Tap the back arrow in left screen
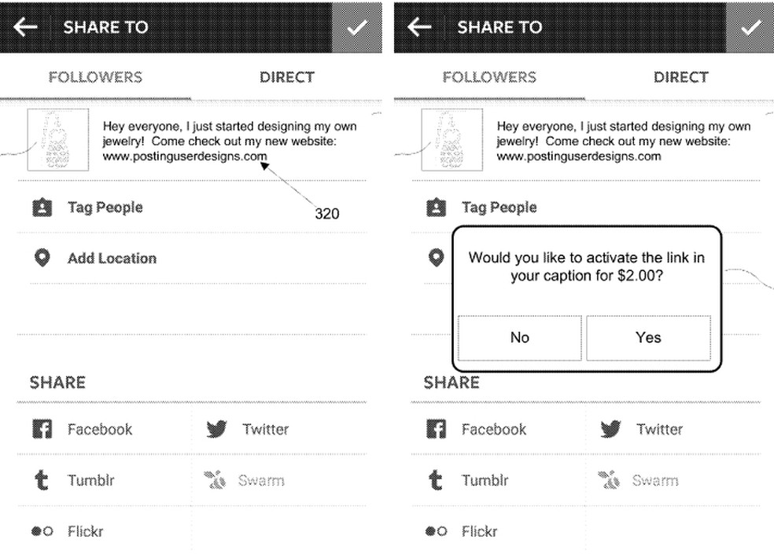Viewport: 774px width, 554px height. pyautogui.click(x=26, y=28)
